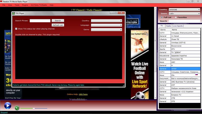Image resolution: width=202 pixels, height=114 pixels.
Task: Click the Search button in TVU Player
Action: 58,21
